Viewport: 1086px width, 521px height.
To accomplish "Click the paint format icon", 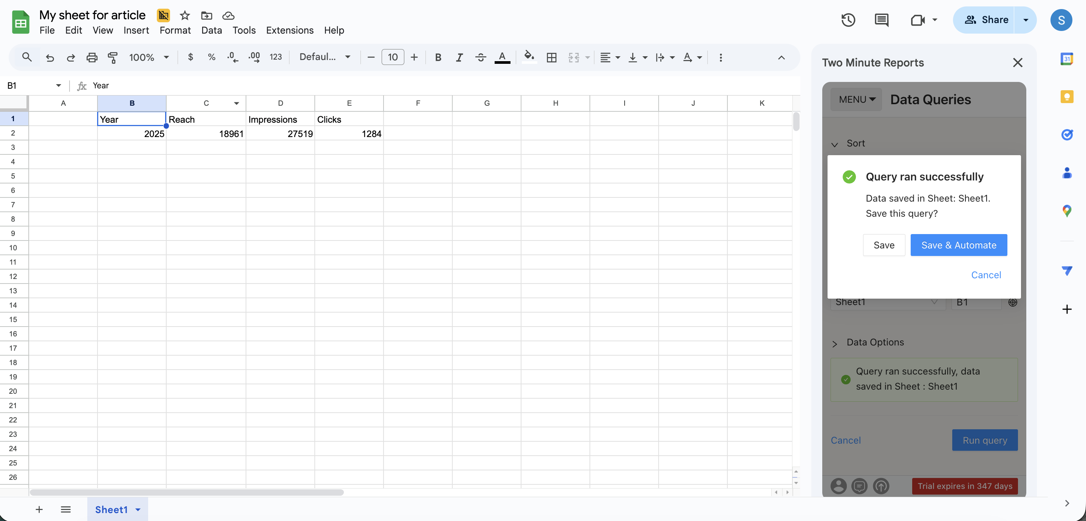I will point(113,57).
